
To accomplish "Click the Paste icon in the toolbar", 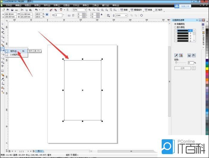I will (31, 10).
